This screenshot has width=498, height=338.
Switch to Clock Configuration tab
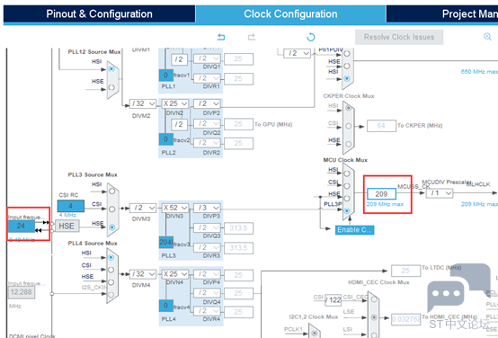coord(290,14)
